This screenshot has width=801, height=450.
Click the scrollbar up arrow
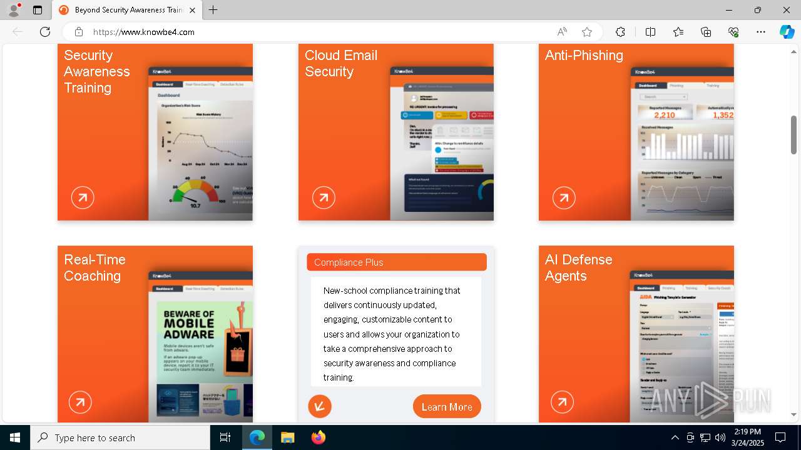pyautogui.click(x=793, y=51)
